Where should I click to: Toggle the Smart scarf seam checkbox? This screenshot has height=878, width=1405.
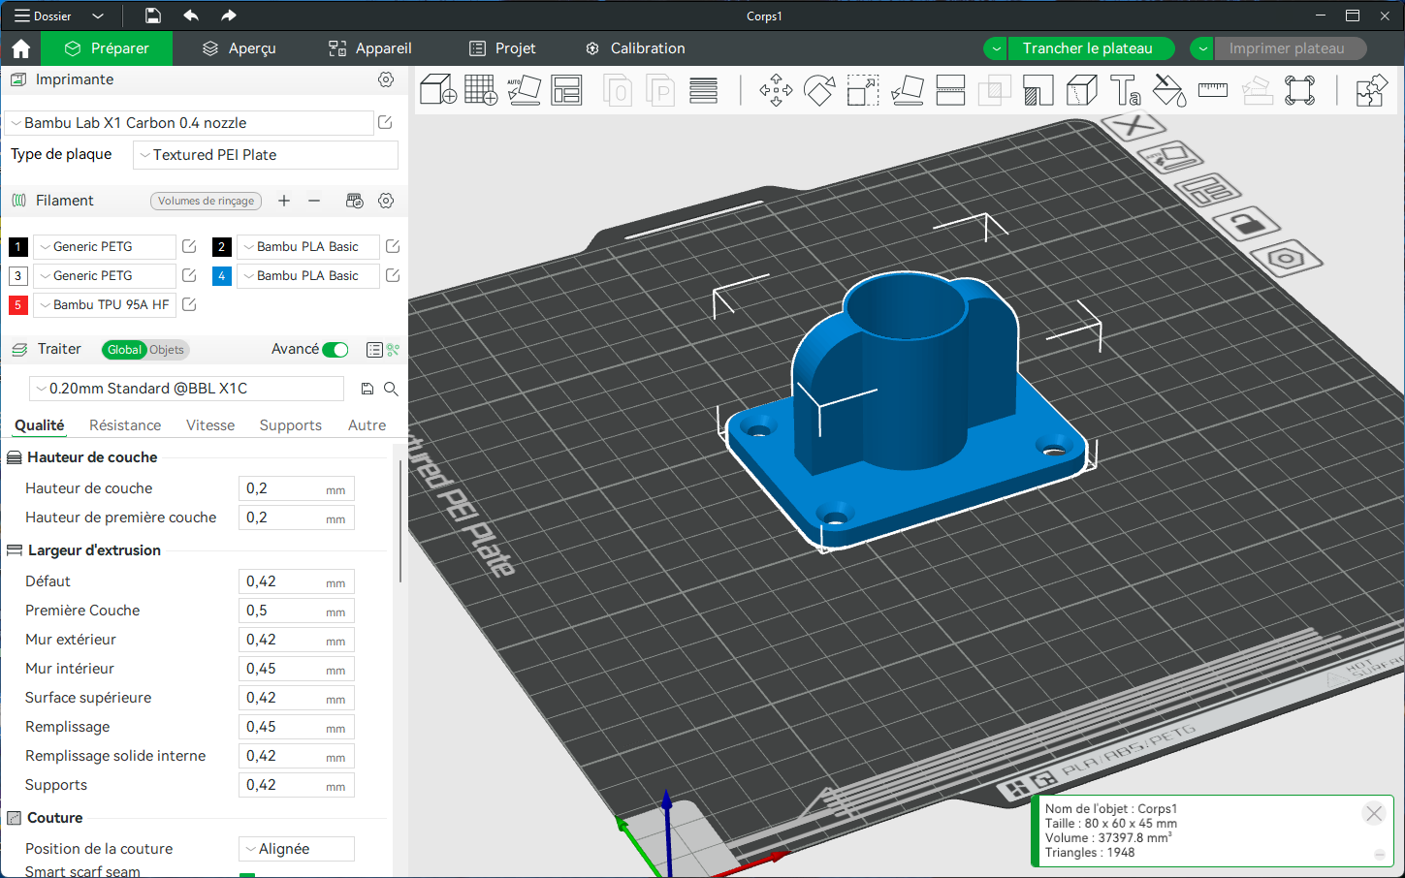point(247,873)
